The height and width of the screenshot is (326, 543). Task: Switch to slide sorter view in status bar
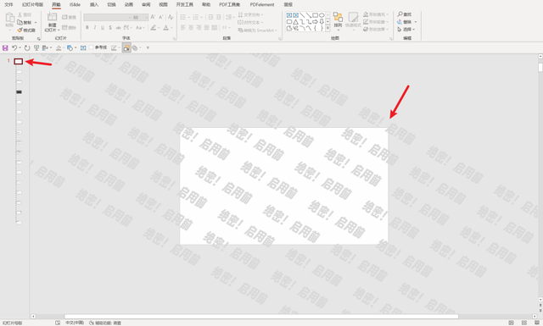click(x=524, y=323)
